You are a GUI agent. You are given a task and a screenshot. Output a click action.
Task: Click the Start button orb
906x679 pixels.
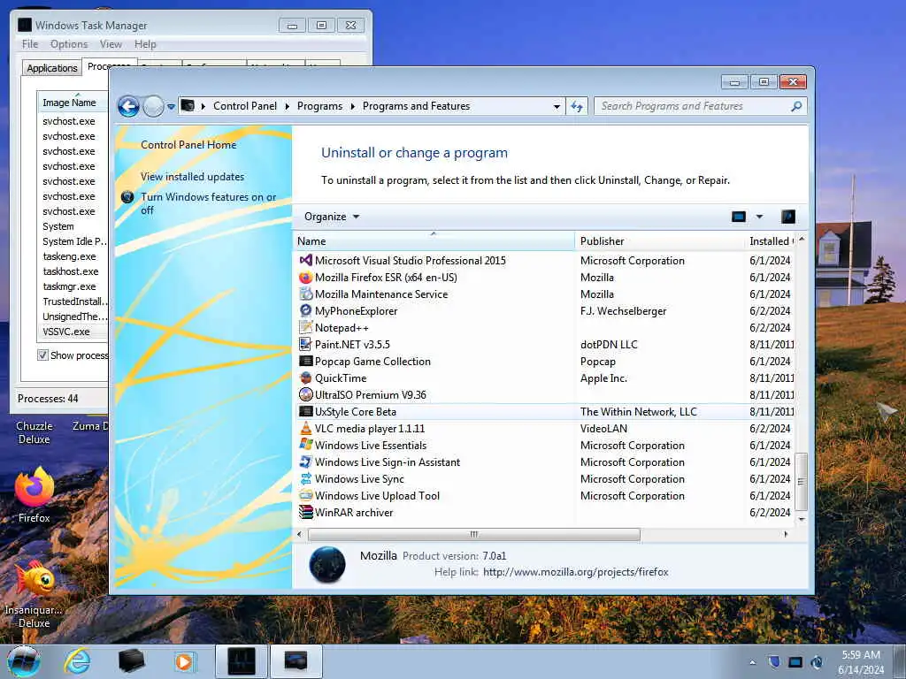[24, 661]
